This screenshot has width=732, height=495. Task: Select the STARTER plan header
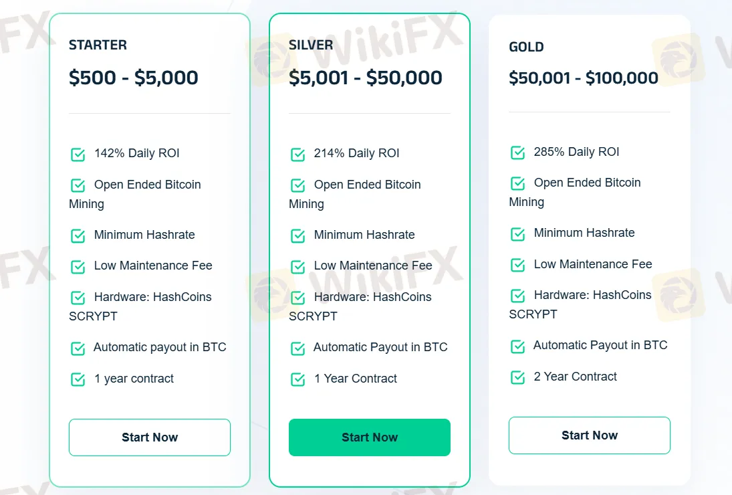click(x=98, y=45)
